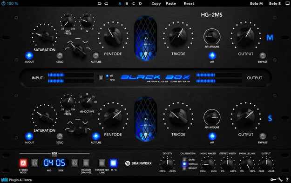
Task: Open the wrench settings icon at bottom right
Action: point(280,179)
